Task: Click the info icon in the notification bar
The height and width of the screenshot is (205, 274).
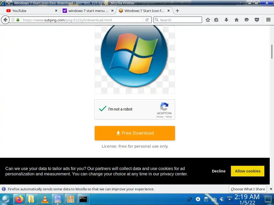Action: 4,189
